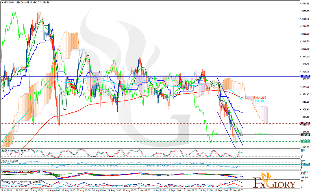Click the -33.548 MACD scale value

[x=305, y=177]
